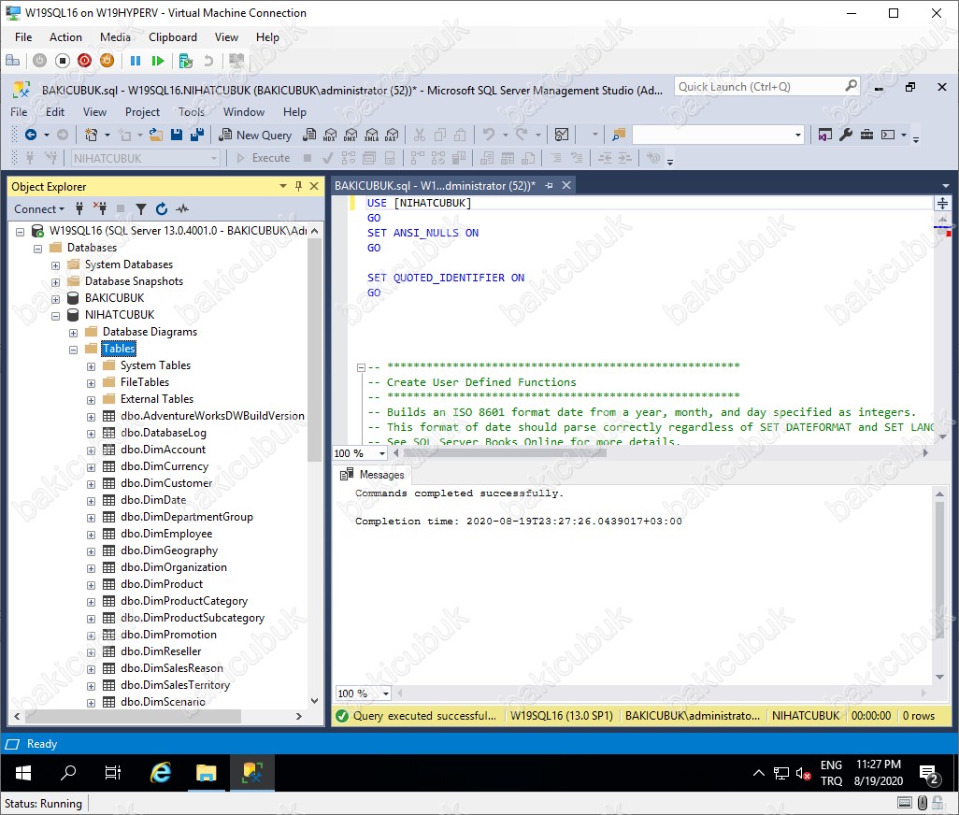The image size is (959, 815).
Task: Click the DAX query icon
Action: coord(392,135)
